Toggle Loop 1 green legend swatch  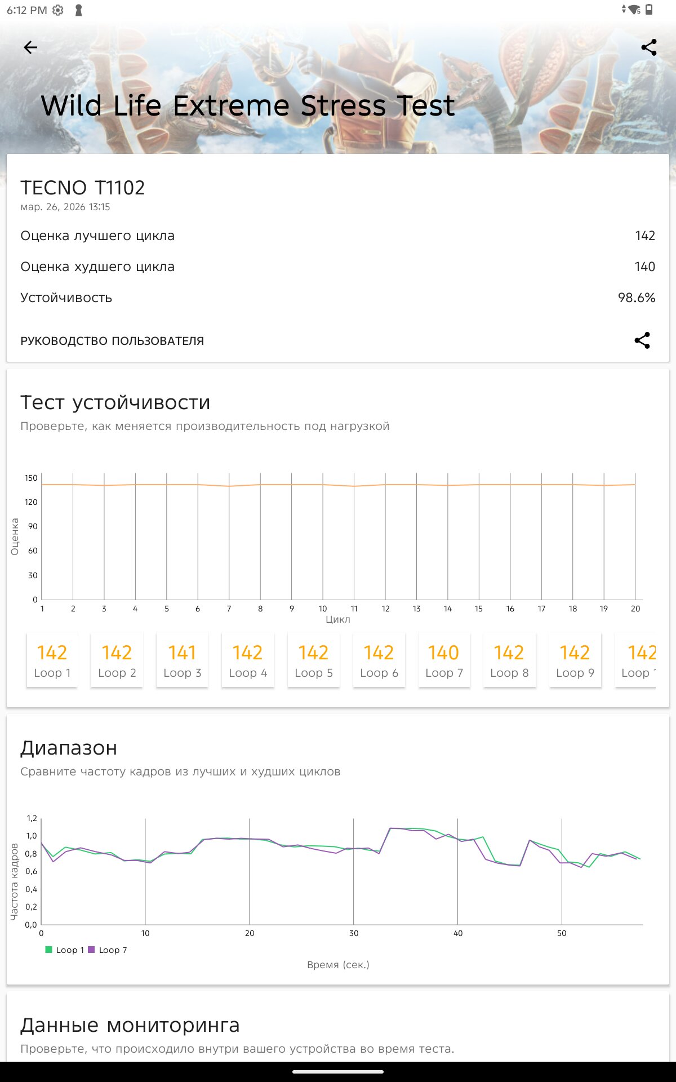coord(49,950)
